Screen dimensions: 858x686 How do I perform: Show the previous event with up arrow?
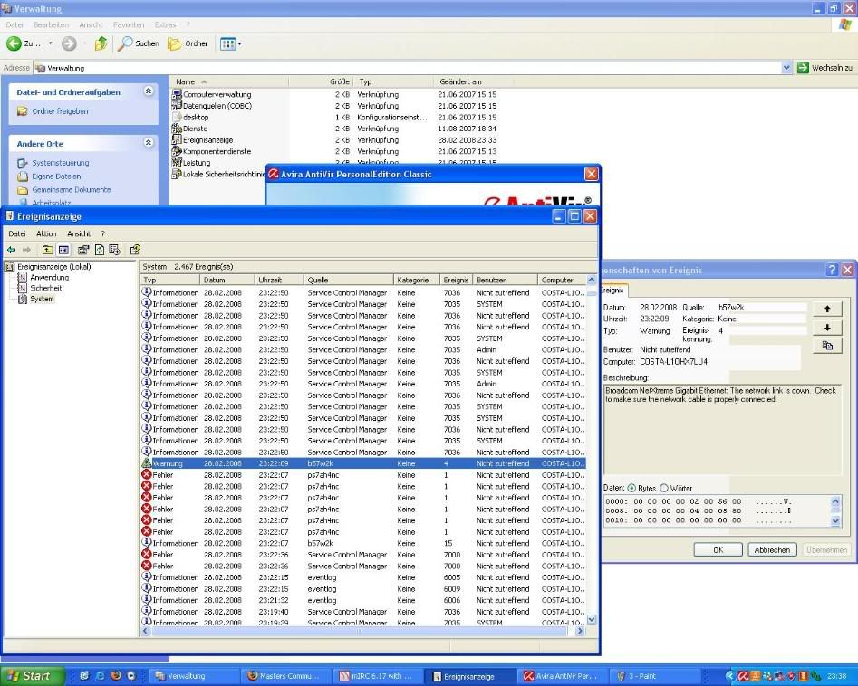827,309
